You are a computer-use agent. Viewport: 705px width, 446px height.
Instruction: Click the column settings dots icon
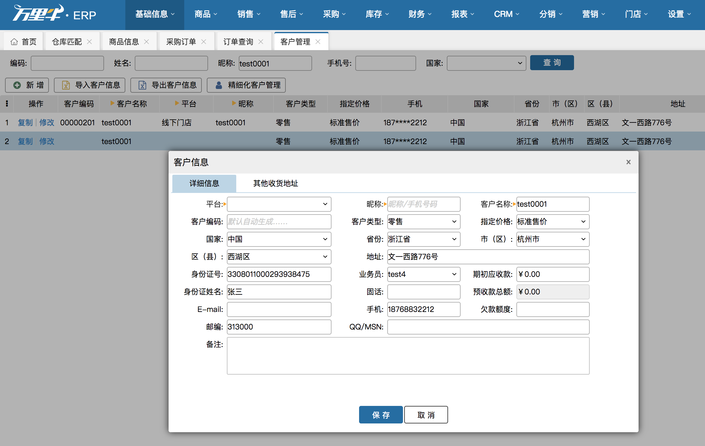click(7, 104)
